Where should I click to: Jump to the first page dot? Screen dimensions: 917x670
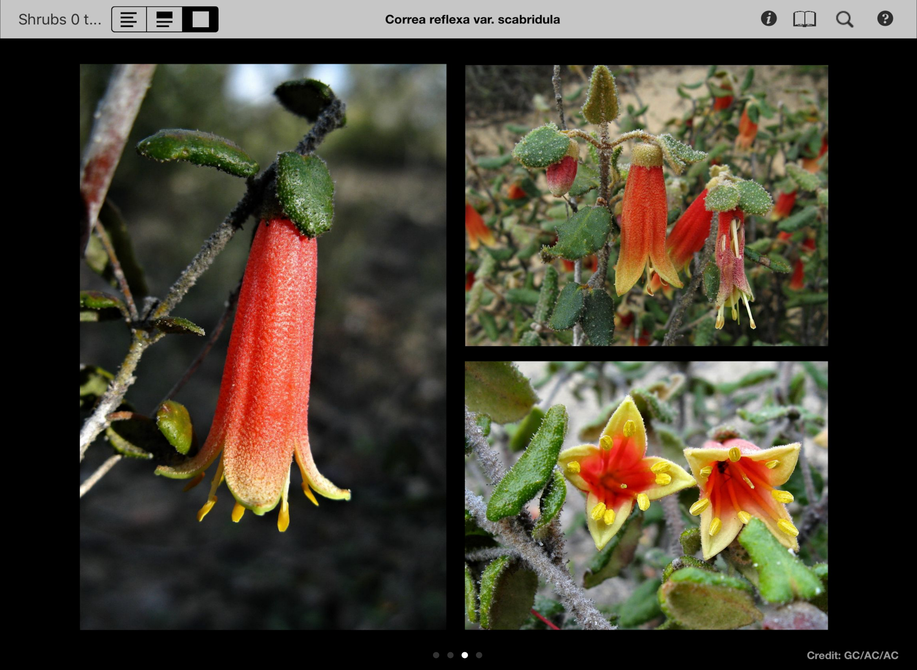(436, 655)
